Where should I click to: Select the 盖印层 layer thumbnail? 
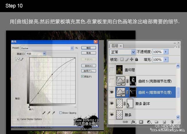tap(119, 70)
